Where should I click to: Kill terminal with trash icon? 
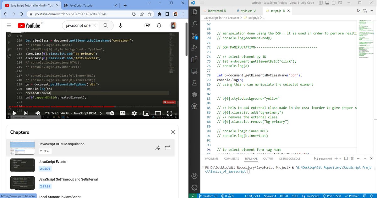click(x=352, y=159)
